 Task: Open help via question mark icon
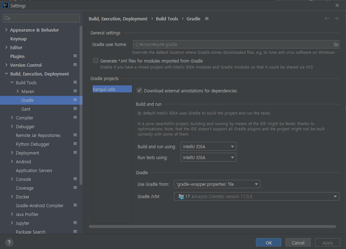tap(9, 243)
